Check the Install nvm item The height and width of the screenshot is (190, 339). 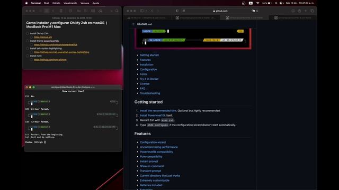click(28, 56)
